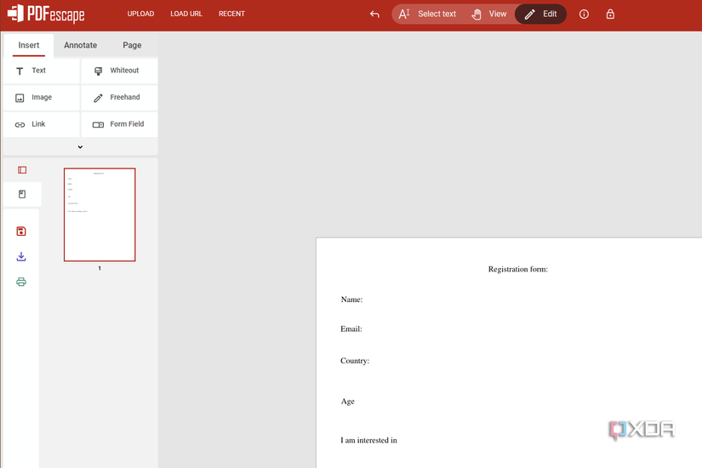
Task: Choose the Form Field tool
Action: click(119, 124)
